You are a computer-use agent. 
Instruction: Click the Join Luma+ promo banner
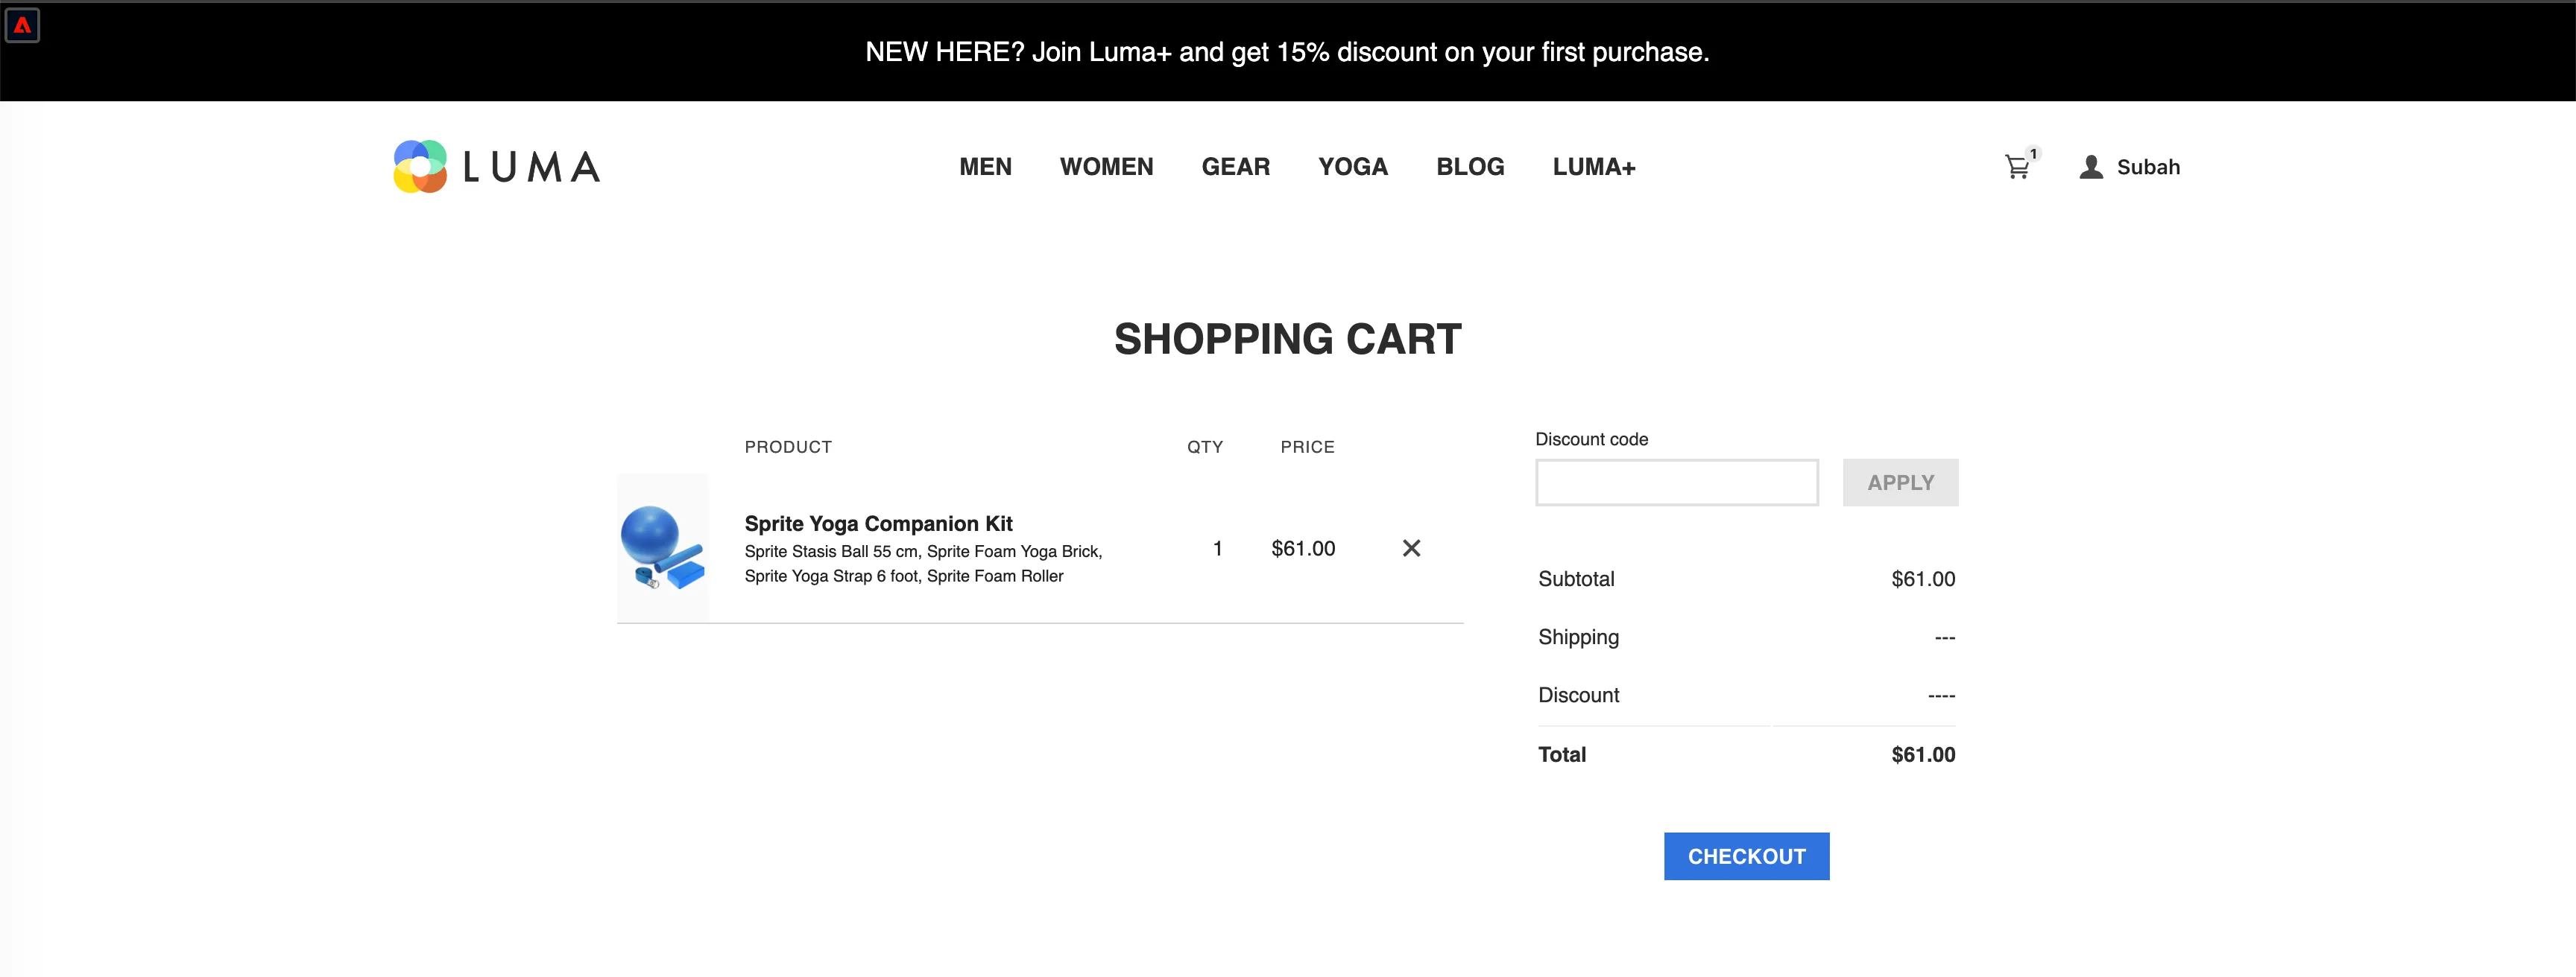click(x=1288, y=52)
